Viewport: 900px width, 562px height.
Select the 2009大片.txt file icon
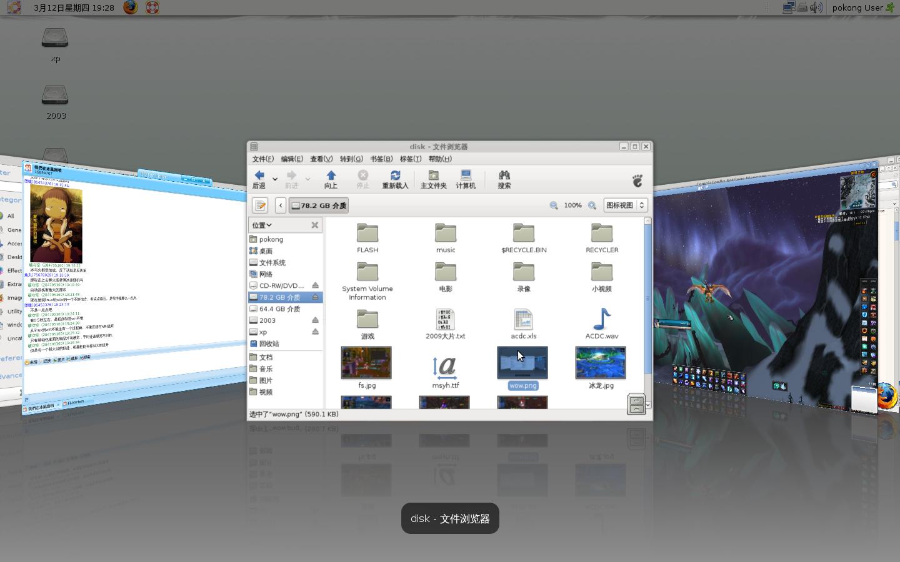pyautogui.click(x=446, y=319)
